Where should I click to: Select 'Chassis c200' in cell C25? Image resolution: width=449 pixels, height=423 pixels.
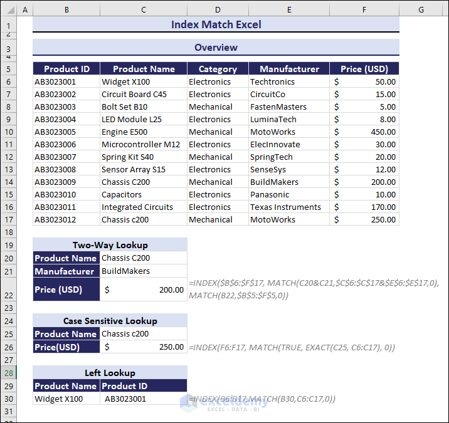(x=144, y=334)
